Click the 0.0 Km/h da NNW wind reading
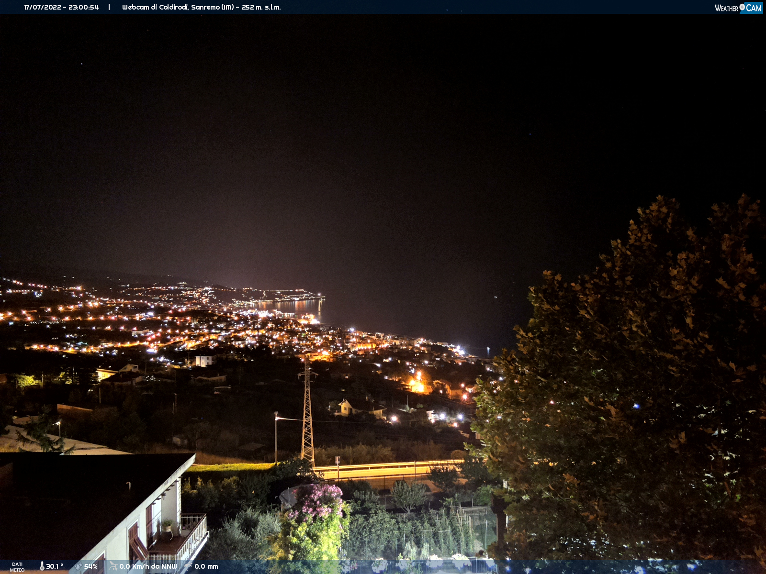The height and width of the screenshot is (574, 766). point(148,566)
